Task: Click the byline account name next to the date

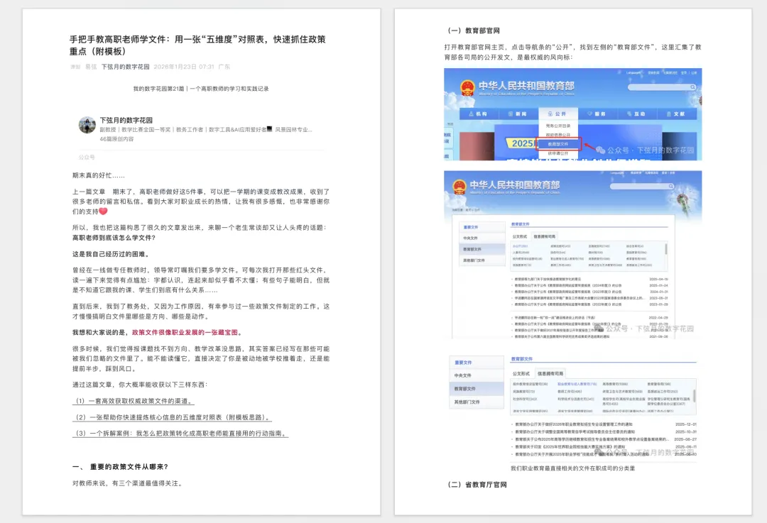Action: pos(125,67)
